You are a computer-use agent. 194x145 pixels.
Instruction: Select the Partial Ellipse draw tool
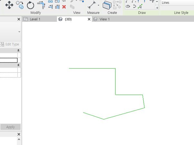click(134, 6)
